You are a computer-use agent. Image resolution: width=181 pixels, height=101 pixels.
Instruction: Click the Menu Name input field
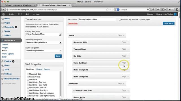[x=97, y=19]
